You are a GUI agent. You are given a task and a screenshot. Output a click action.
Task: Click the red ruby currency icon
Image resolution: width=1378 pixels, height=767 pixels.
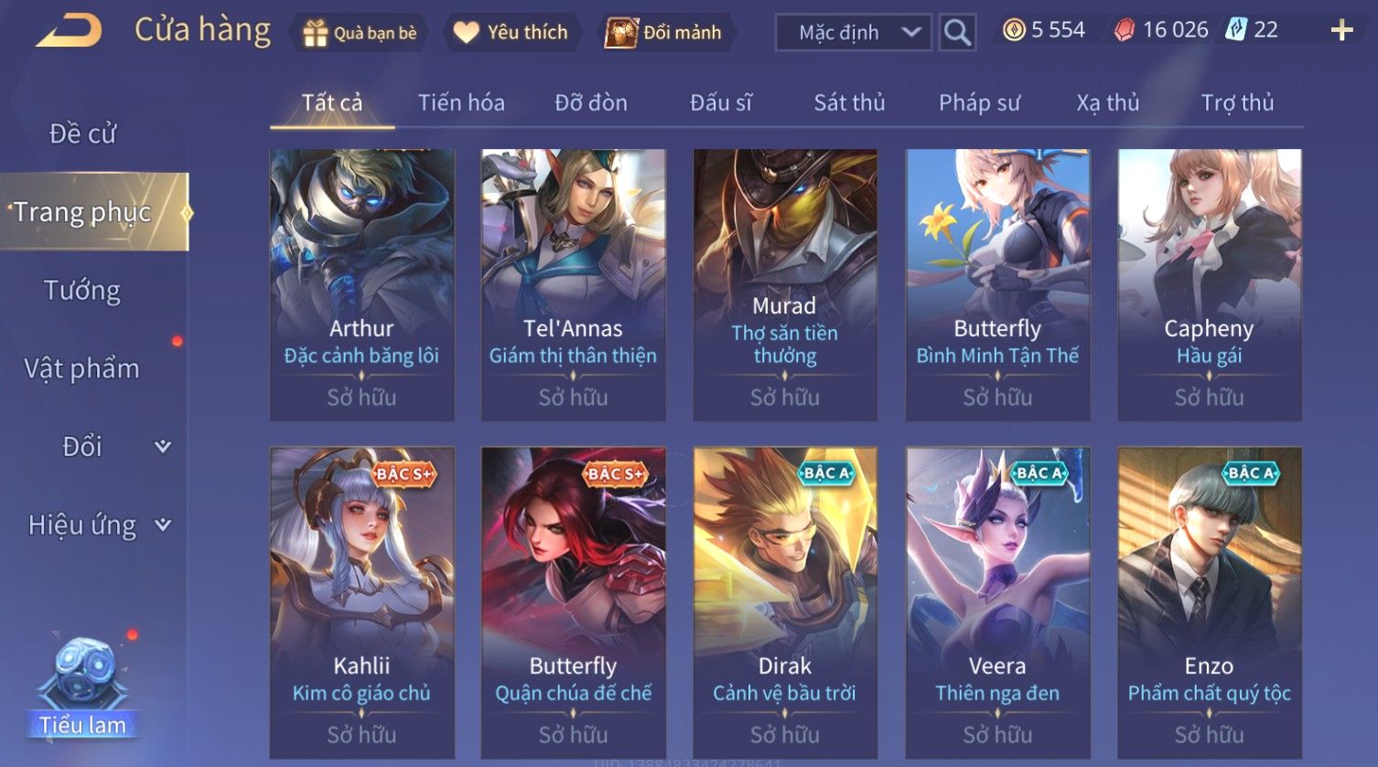1125,30
